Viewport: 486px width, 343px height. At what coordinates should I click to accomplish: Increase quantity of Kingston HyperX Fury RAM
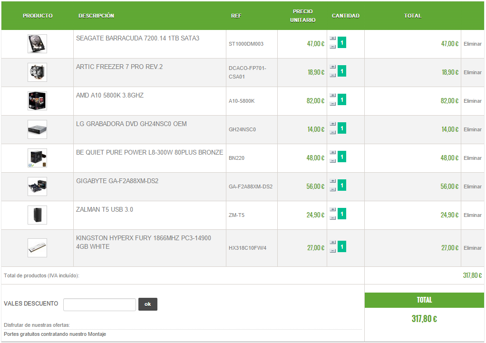tap(332, 242)
